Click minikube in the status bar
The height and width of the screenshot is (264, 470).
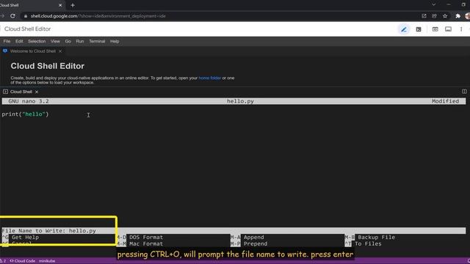(47, 261)
